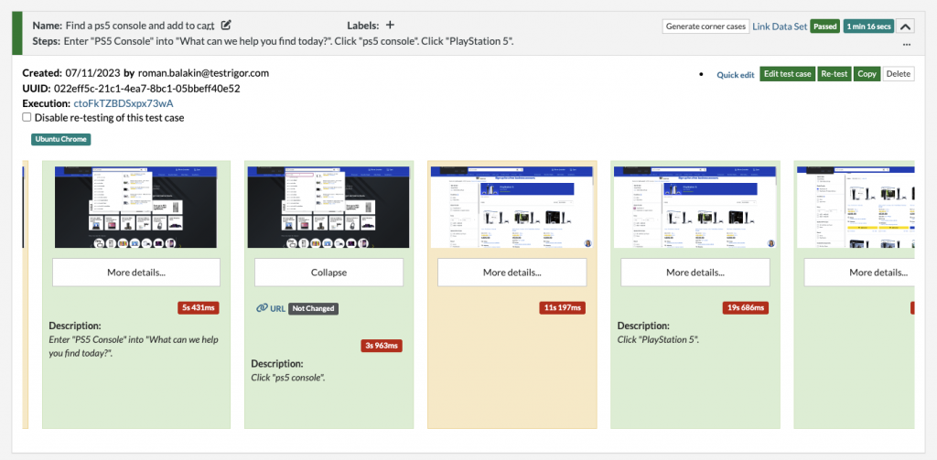Click the URL link icon in step two
937x460 pixels.
pos(263,308)
